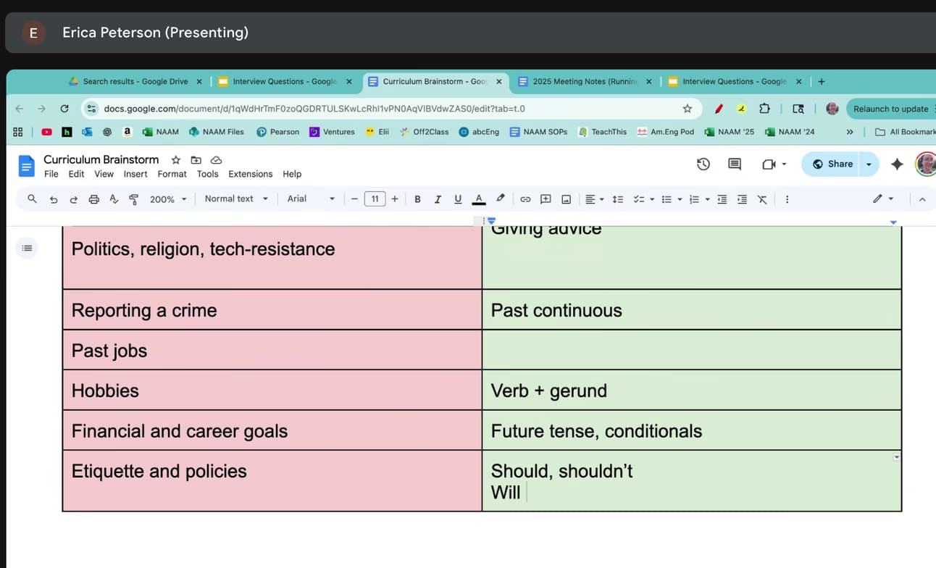Open the spelling and grammar check tool
This screenshot has width=936, height=568.
[x=112, y=199]
